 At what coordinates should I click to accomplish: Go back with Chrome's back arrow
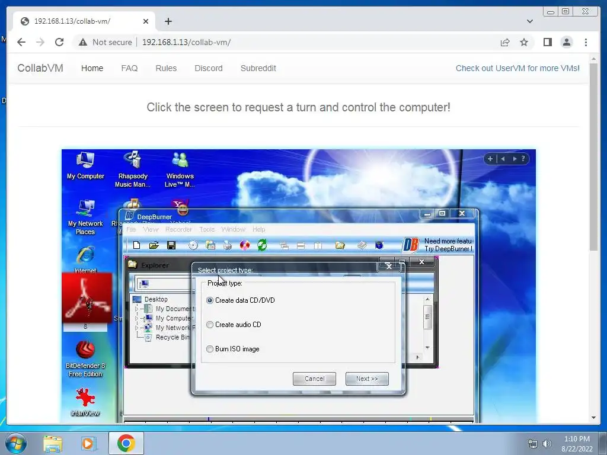tap(21, 42)
